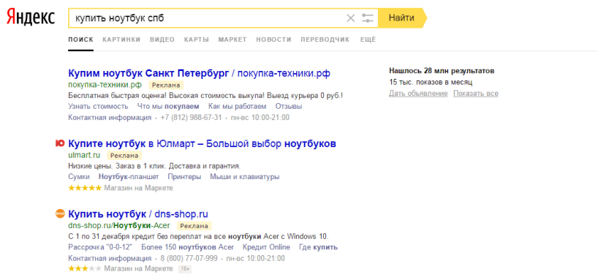Screen dimensions: 598x280
Task: Select the Поиск tab
Action: click(x=80, y=39)
